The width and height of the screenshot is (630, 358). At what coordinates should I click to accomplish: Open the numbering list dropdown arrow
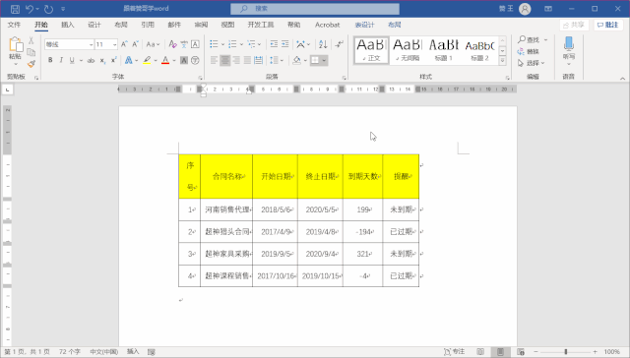tap(241, 44)
